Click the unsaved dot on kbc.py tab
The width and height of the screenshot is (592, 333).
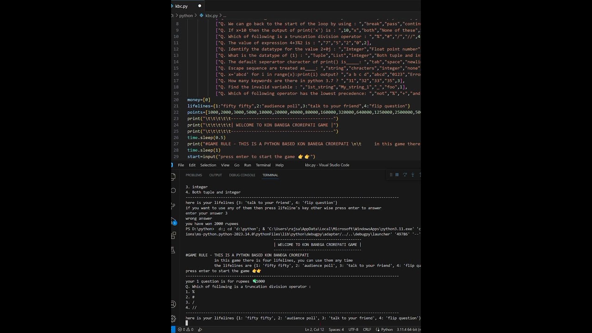click(200, 6)
